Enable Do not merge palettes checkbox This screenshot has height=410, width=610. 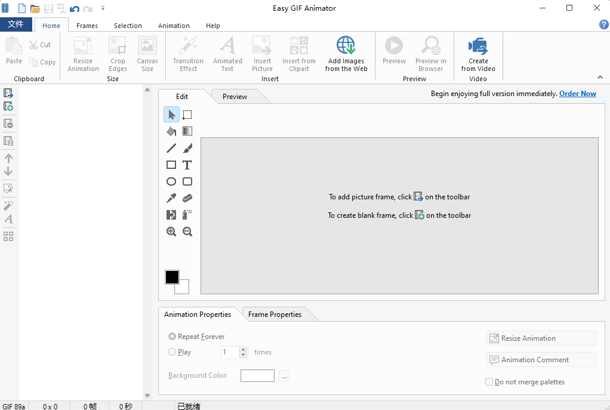(489, 382)
